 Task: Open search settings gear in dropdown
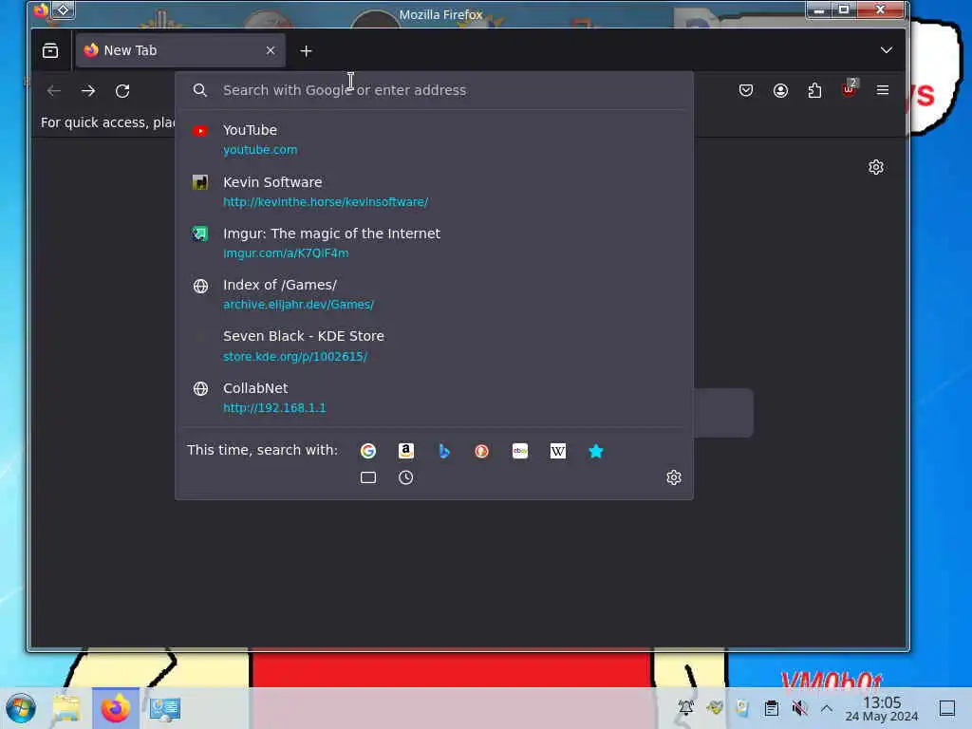[x=674, y=477]
